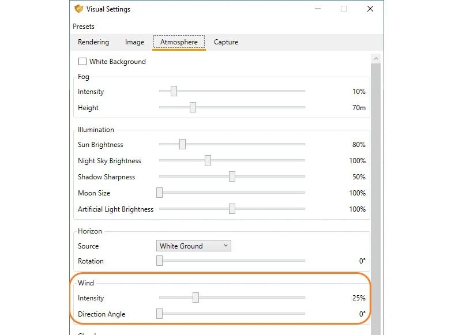Screen dimensions: 451x335
Task: Click the Moon Size slider handle
Action: 160,193
